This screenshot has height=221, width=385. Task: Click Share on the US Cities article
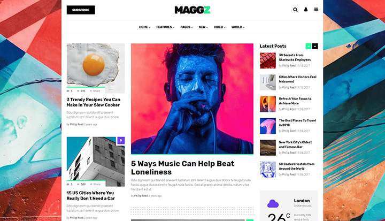(95, 184)
